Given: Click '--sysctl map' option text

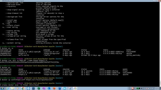Looking at the screenshot, I should pyautogui.click(x=11, y=20).
